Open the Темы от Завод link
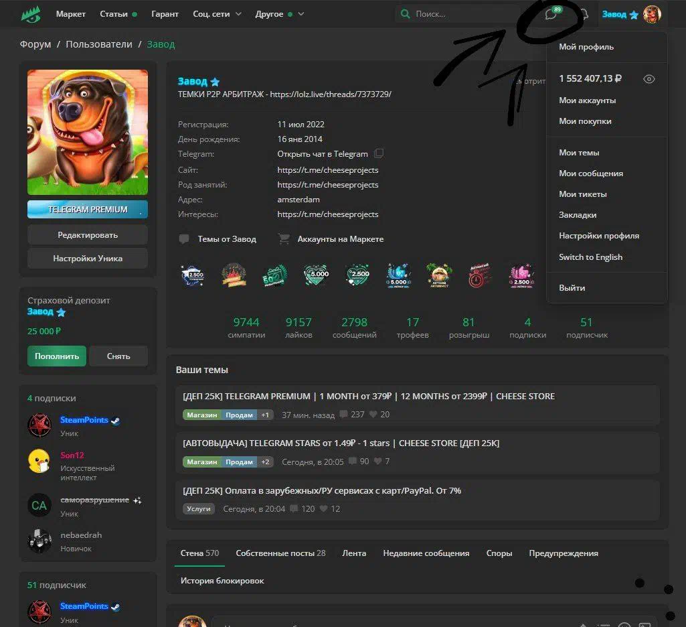 pyautogui.click(x=227, y=239)
